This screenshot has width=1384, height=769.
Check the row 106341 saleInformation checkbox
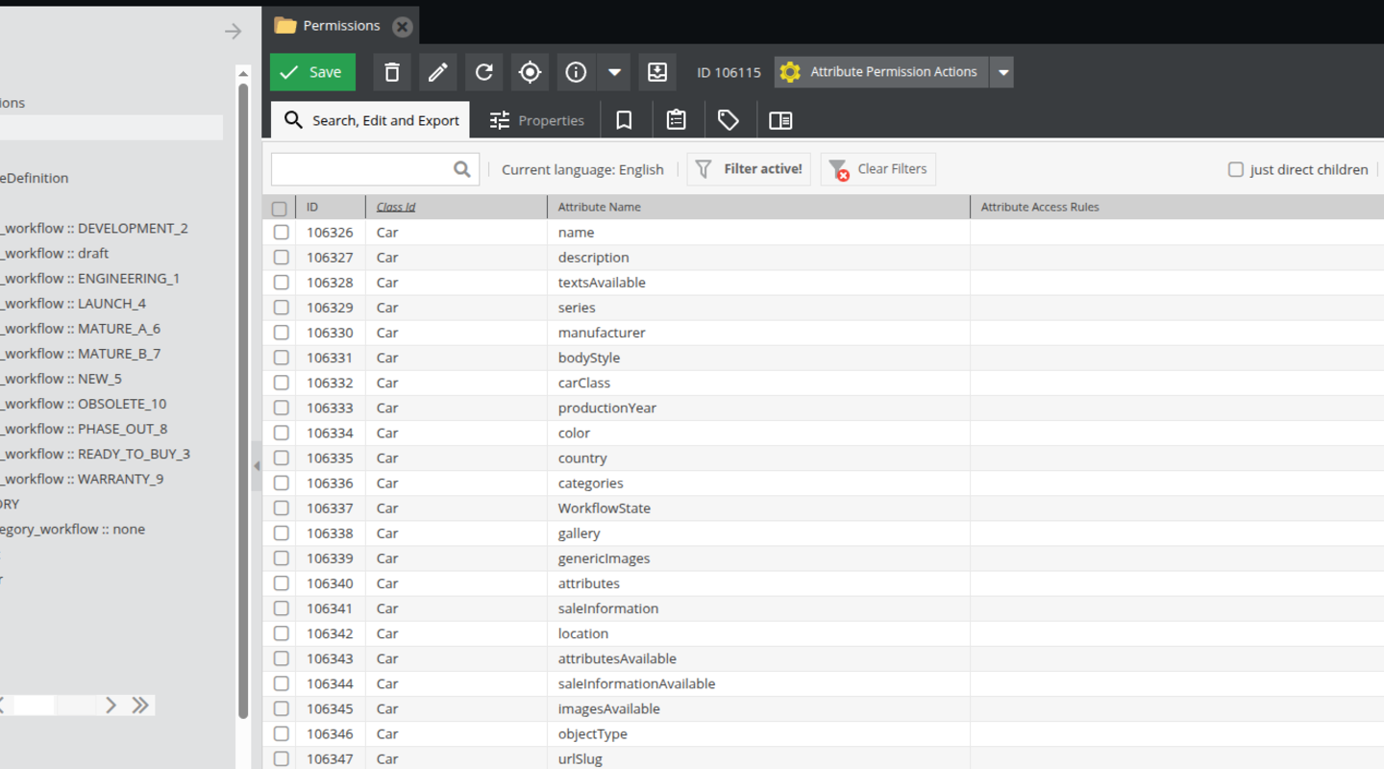point(281,608)
